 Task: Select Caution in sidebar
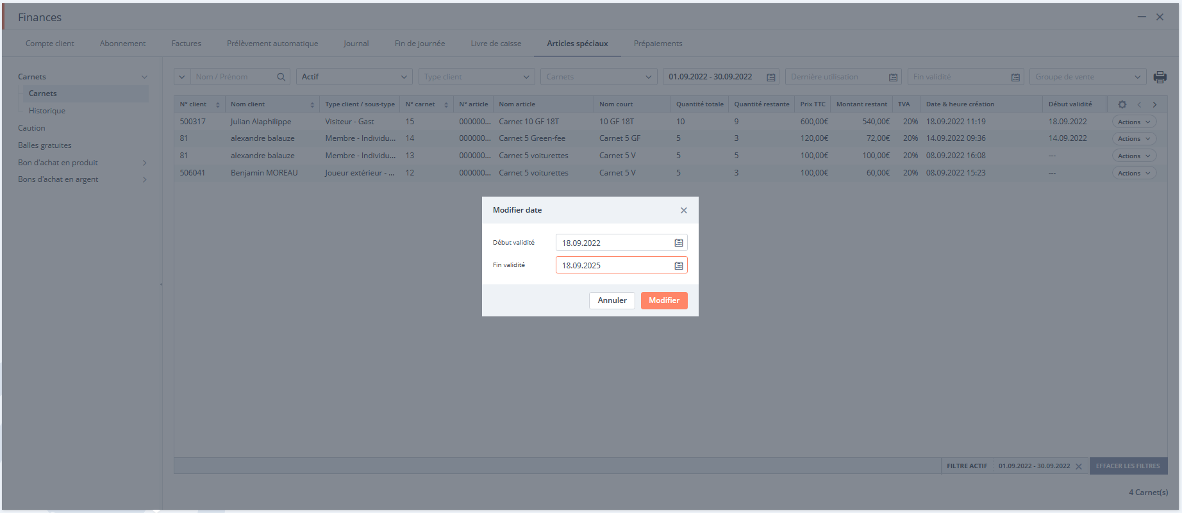tap(31, 128)
